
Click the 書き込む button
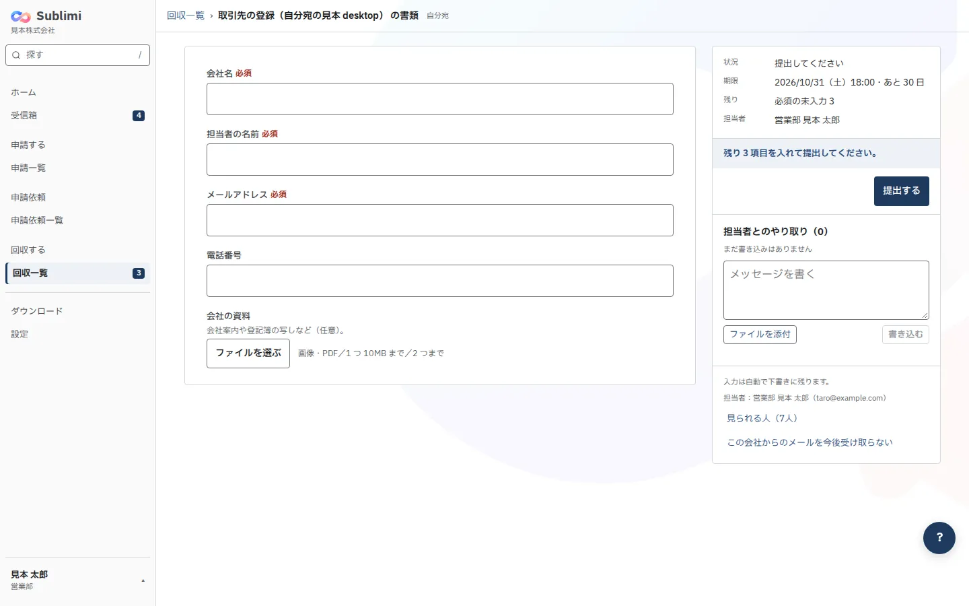tap(906, 335)
